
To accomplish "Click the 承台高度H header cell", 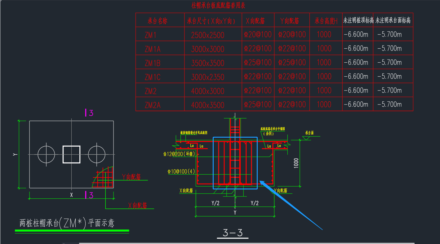I will click(326, 21).
